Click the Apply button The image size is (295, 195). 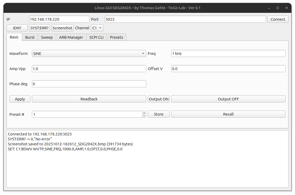click(20, 99)
